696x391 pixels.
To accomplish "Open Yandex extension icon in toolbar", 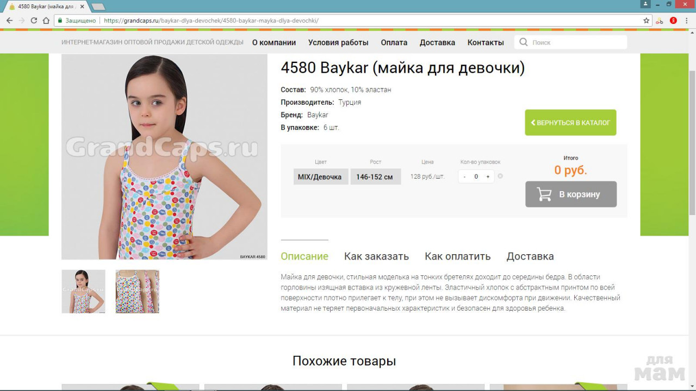I will tap(673, 21).
